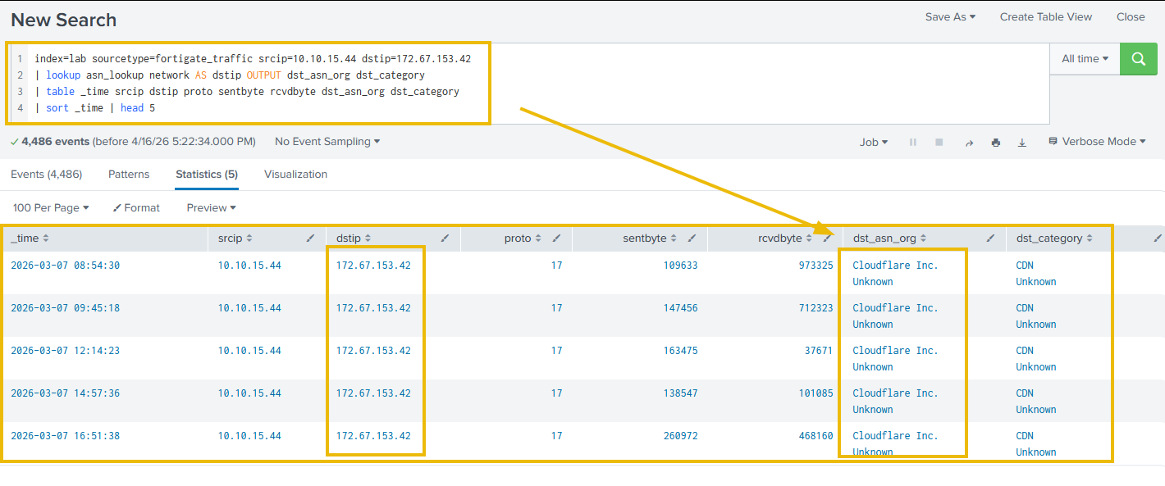Share the search job results
Image resolution: width=1165 pixels, height=486 pixels.
969,143
